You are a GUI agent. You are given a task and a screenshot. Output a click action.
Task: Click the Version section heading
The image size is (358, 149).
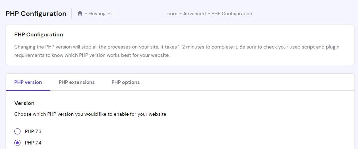coord(24,103)
